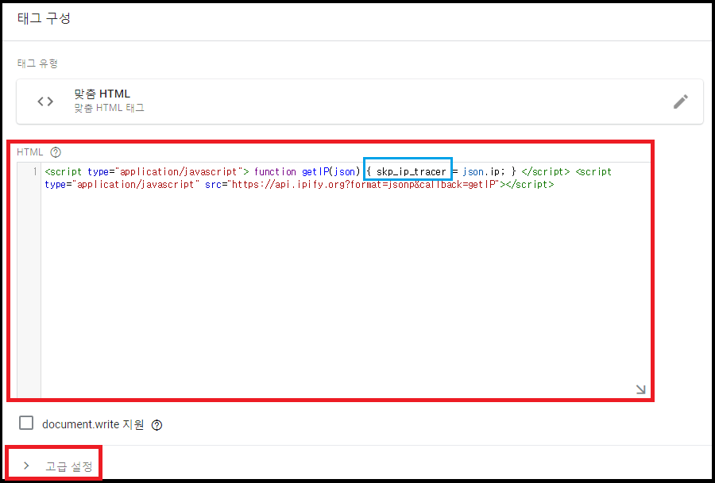715x483 pixels.
Task: Click the chevron before 고급 설정
Action: coord(26,466)
